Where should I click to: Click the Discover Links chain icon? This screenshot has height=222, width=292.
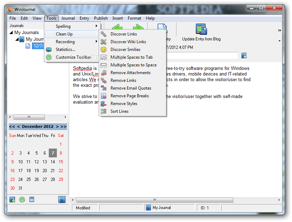pyautogui.click(x=104, y=34)
